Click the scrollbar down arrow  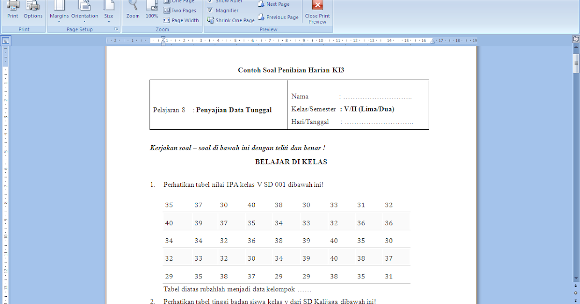(576, 278)
